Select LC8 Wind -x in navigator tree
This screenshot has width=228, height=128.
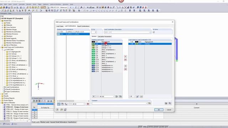13,67
